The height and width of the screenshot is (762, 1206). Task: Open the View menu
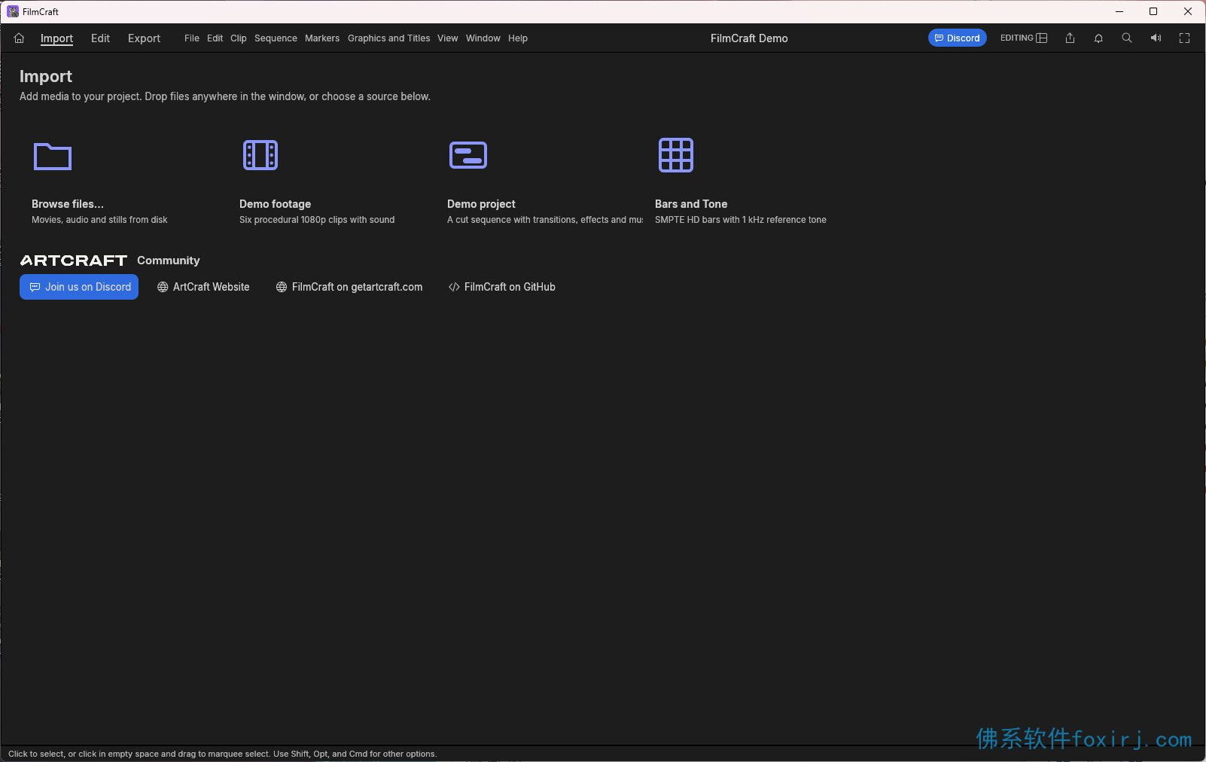448,38
